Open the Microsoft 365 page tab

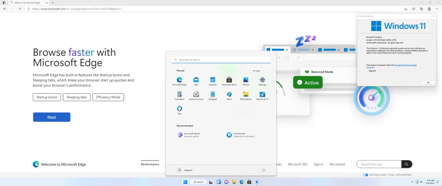click(298, 164)
